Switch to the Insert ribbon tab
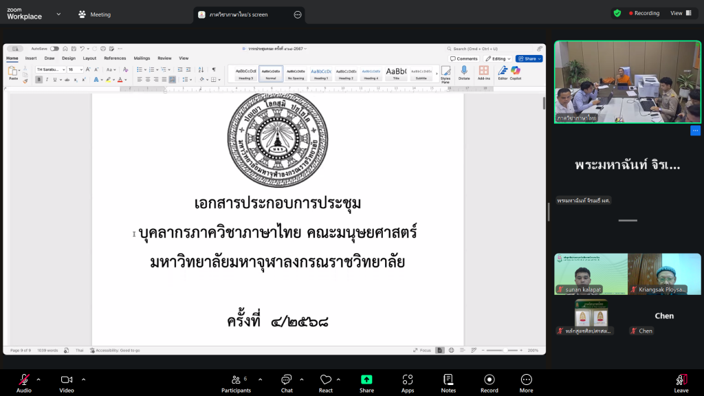 tap(31, 58)
